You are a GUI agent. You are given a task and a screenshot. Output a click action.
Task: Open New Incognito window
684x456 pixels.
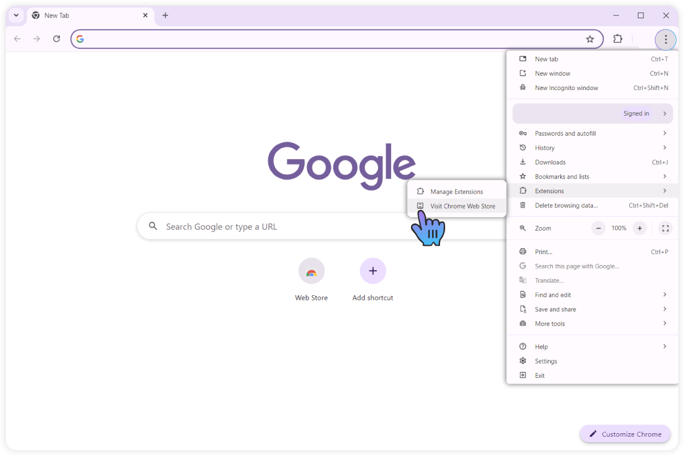(x=566, y=88)
